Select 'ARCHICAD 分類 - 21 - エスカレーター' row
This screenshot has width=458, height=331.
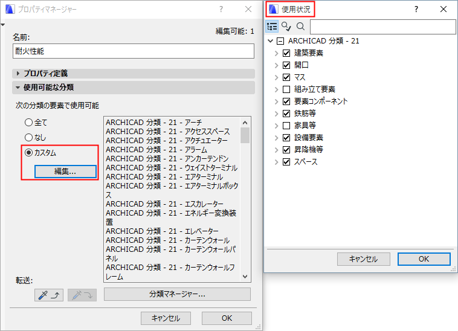pyautogui.click(x=172, y=204)
